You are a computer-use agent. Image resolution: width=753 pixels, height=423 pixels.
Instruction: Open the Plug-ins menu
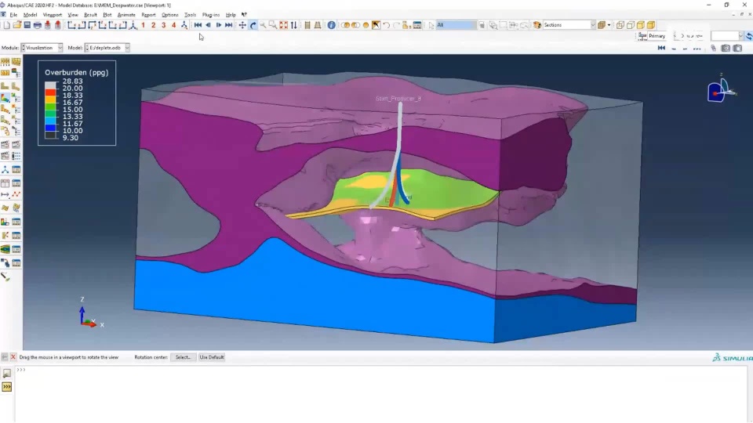point(210,15)
